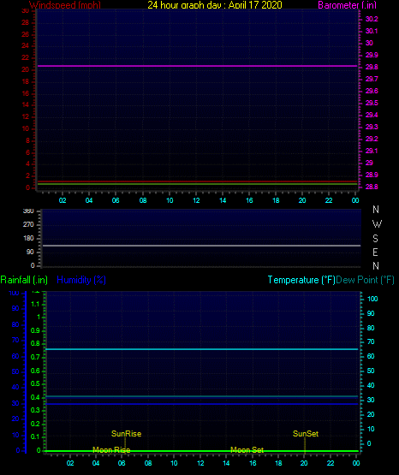Click blue "70" on the humidity scale
Viewport: 399px width, 475px height.
pos(15,340)
